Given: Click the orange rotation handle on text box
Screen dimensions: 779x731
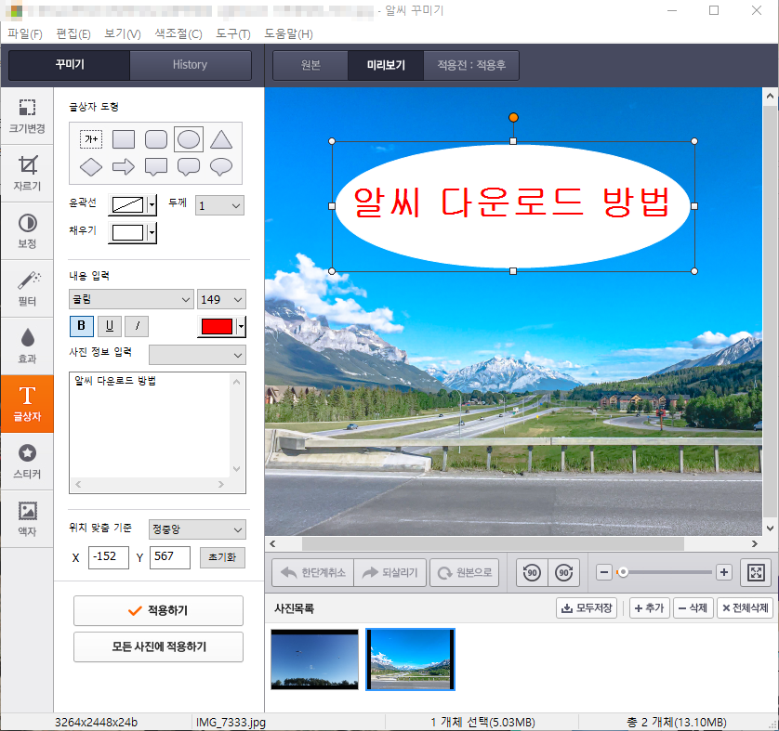Looking at the screenshot, I should [513, 118].
